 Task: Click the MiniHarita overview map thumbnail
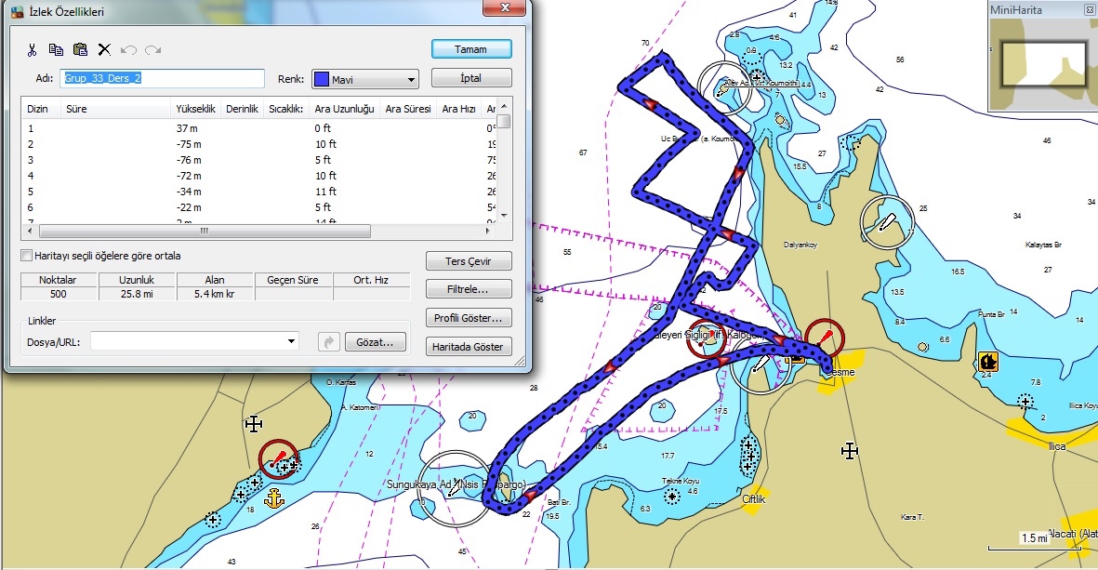1042,64
